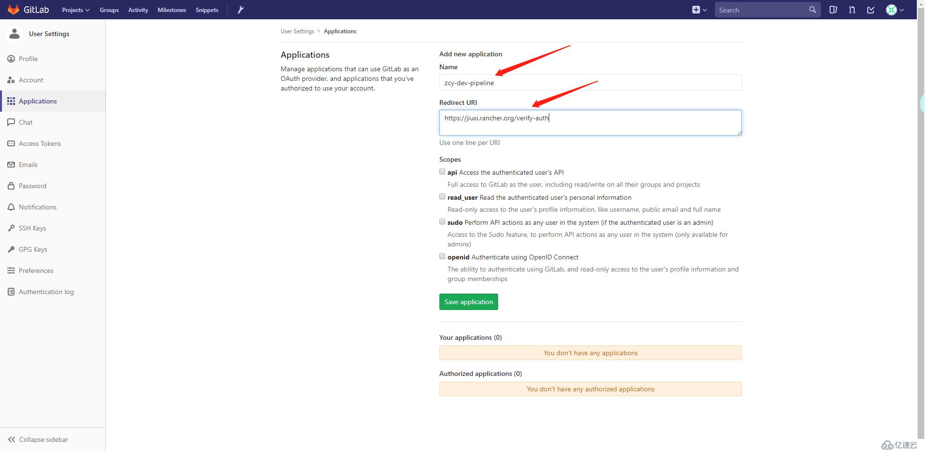Click the Account icon in the sidebar

click(11, 80)
